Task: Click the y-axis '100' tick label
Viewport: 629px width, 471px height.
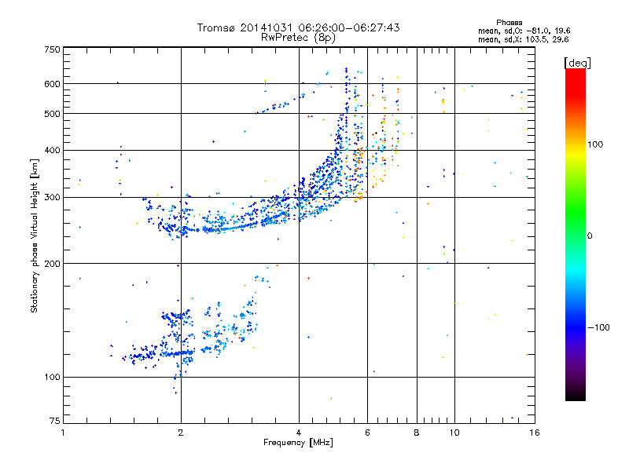Action: (52, 377)
